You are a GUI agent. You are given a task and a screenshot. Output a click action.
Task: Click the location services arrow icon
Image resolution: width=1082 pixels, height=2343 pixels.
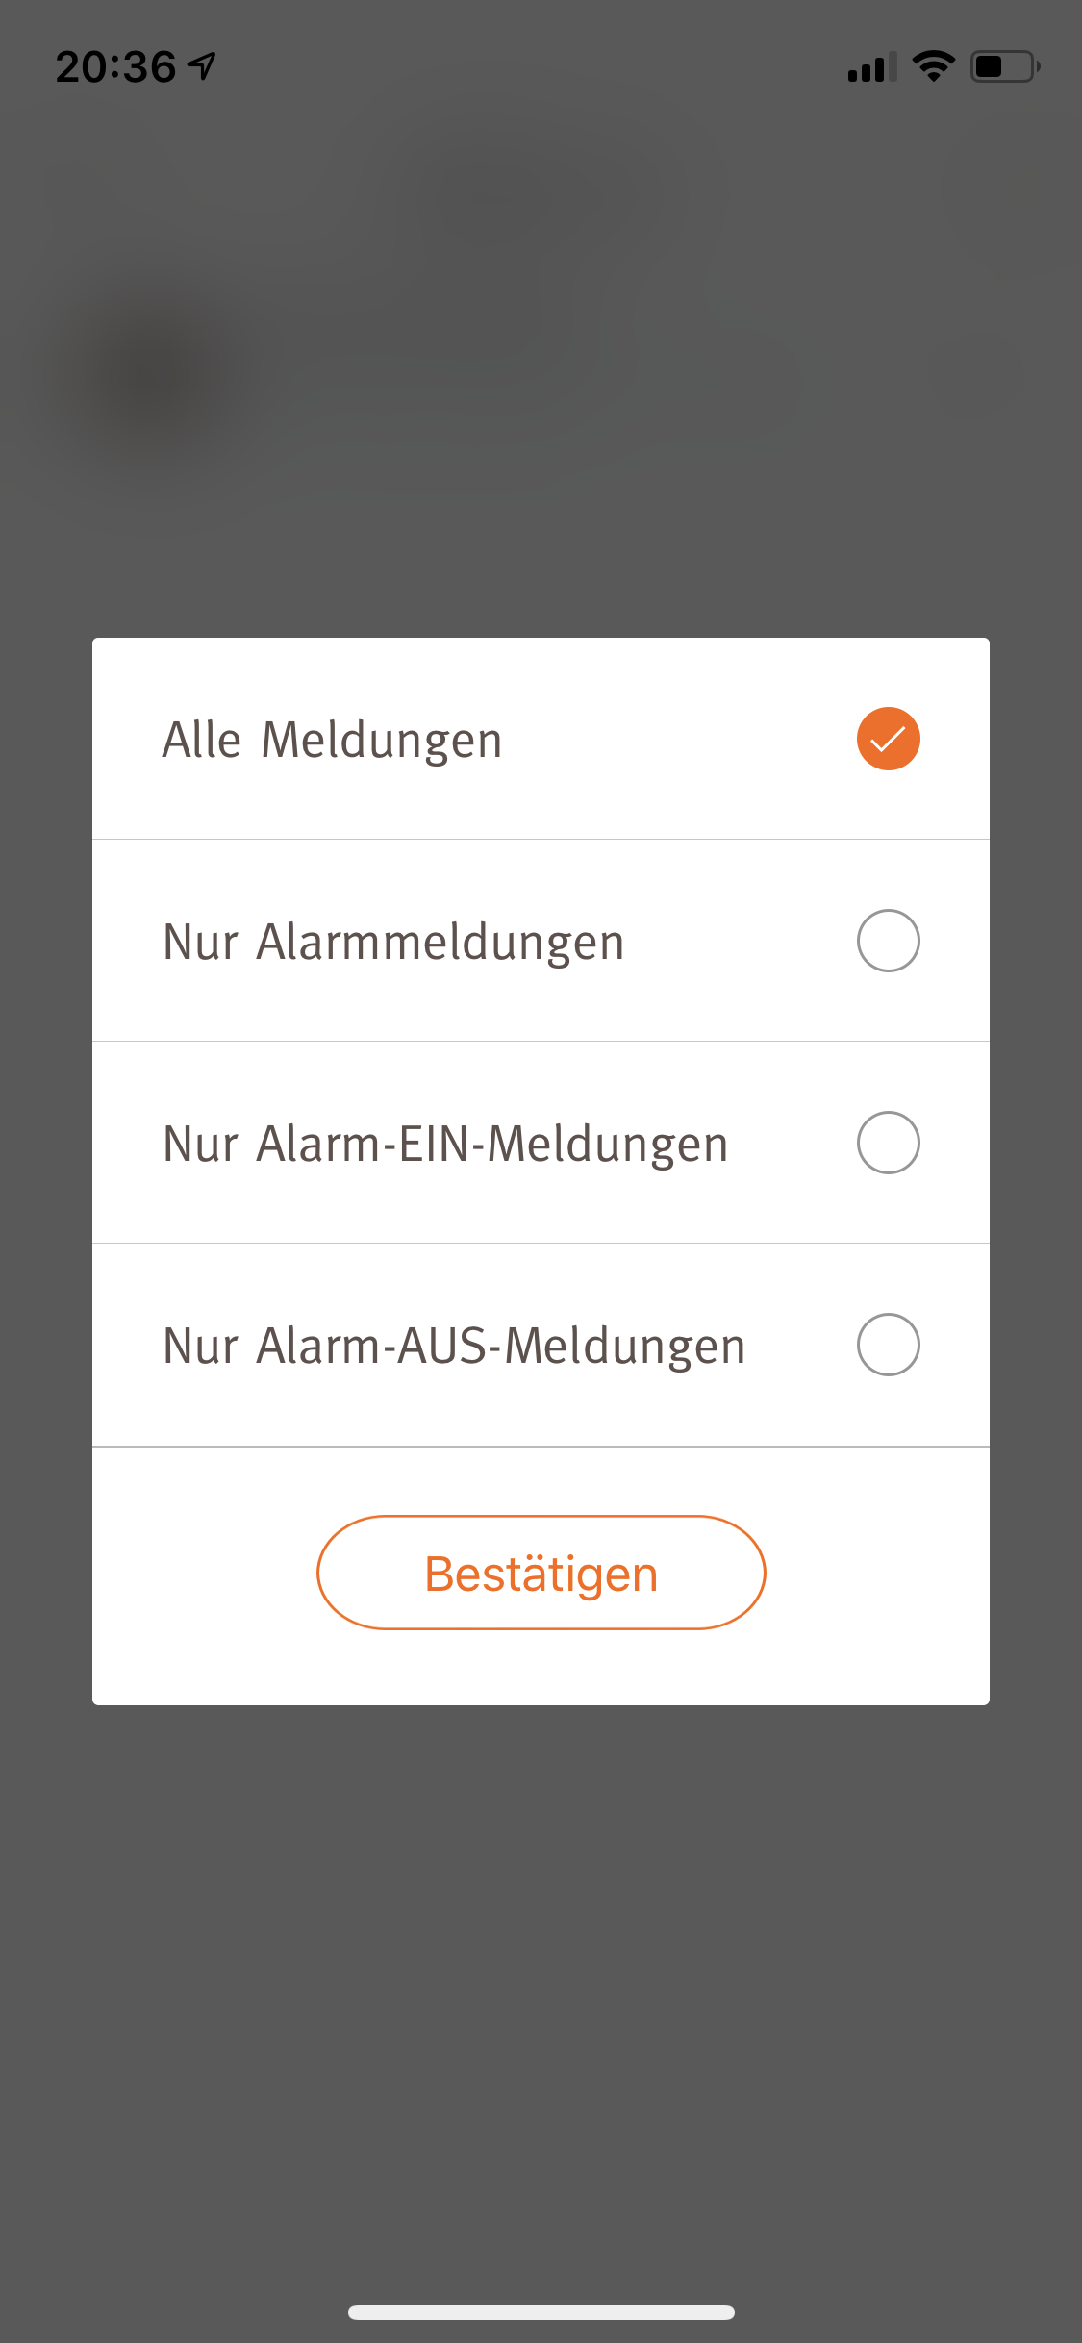(x=202, y=65)
